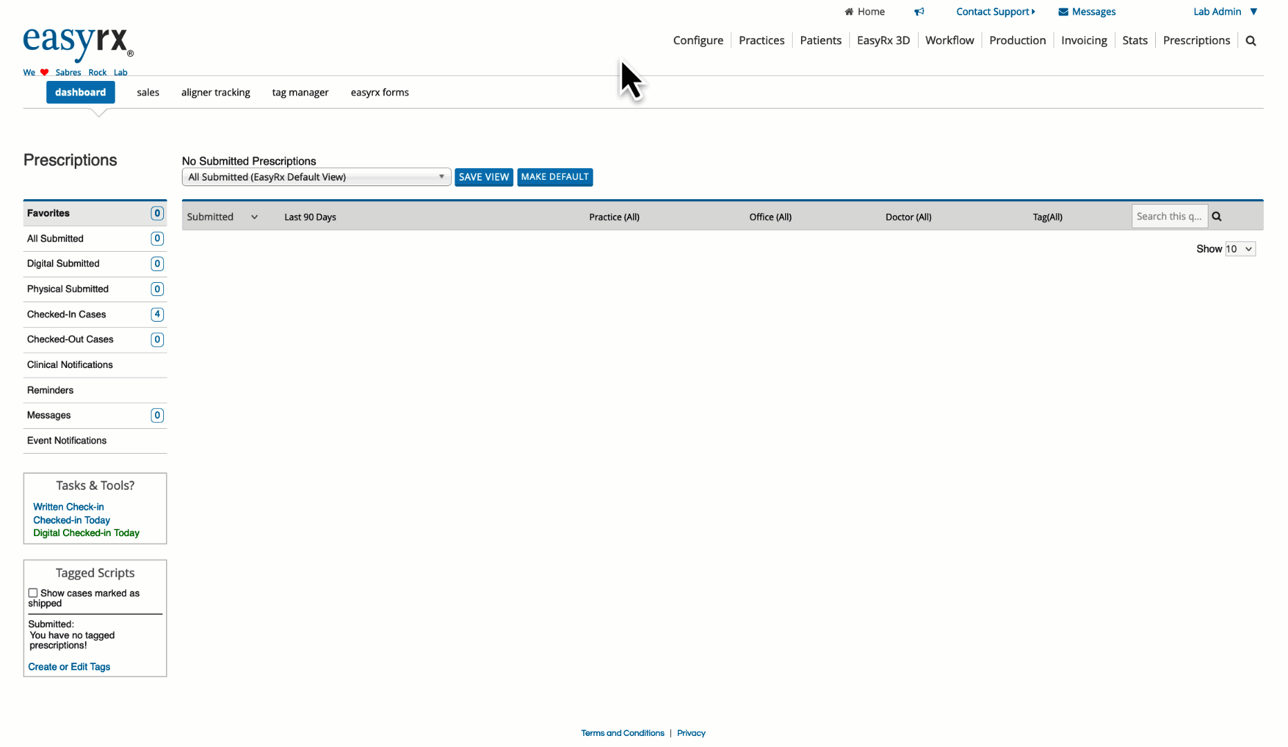The image size is (1288, 747).
Task: Select Digital Submitted in sidebar
Action: point(95,264)
